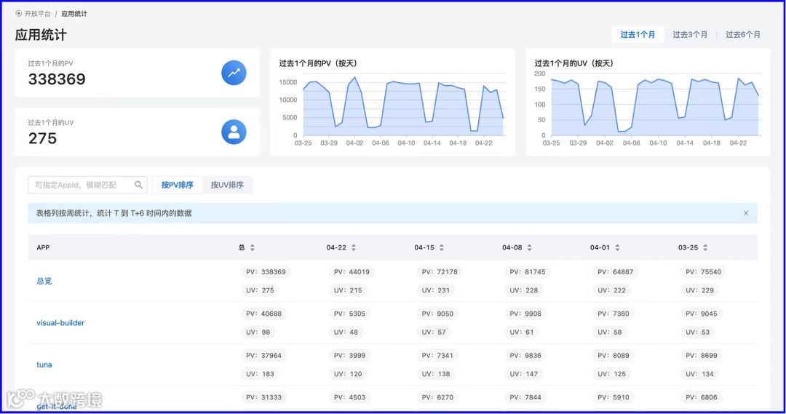Click the PV: 64887 cell
This screenshot has width=786, height=414.
(x=616, y=271)
